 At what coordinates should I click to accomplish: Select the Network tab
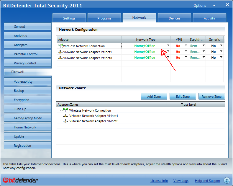[139, 18]
